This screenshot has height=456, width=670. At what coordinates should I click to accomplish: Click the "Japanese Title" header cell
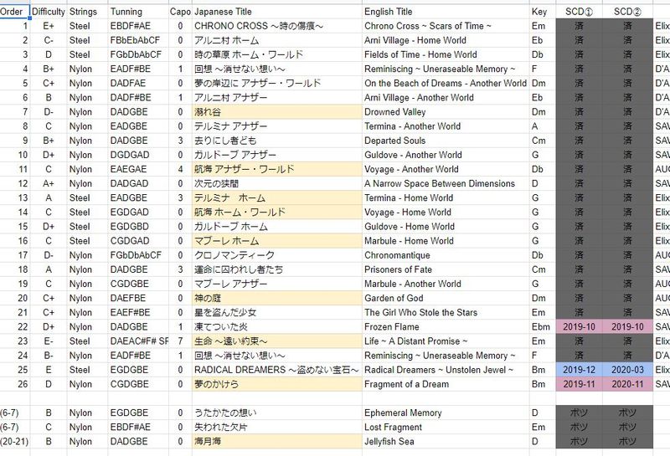pyautogui.click(x=226, y=13)
